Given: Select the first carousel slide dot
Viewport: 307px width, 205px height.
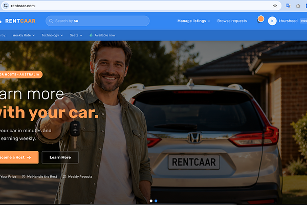Looking at the screenshot, I should pyautogui.click(x=151, y=201).
